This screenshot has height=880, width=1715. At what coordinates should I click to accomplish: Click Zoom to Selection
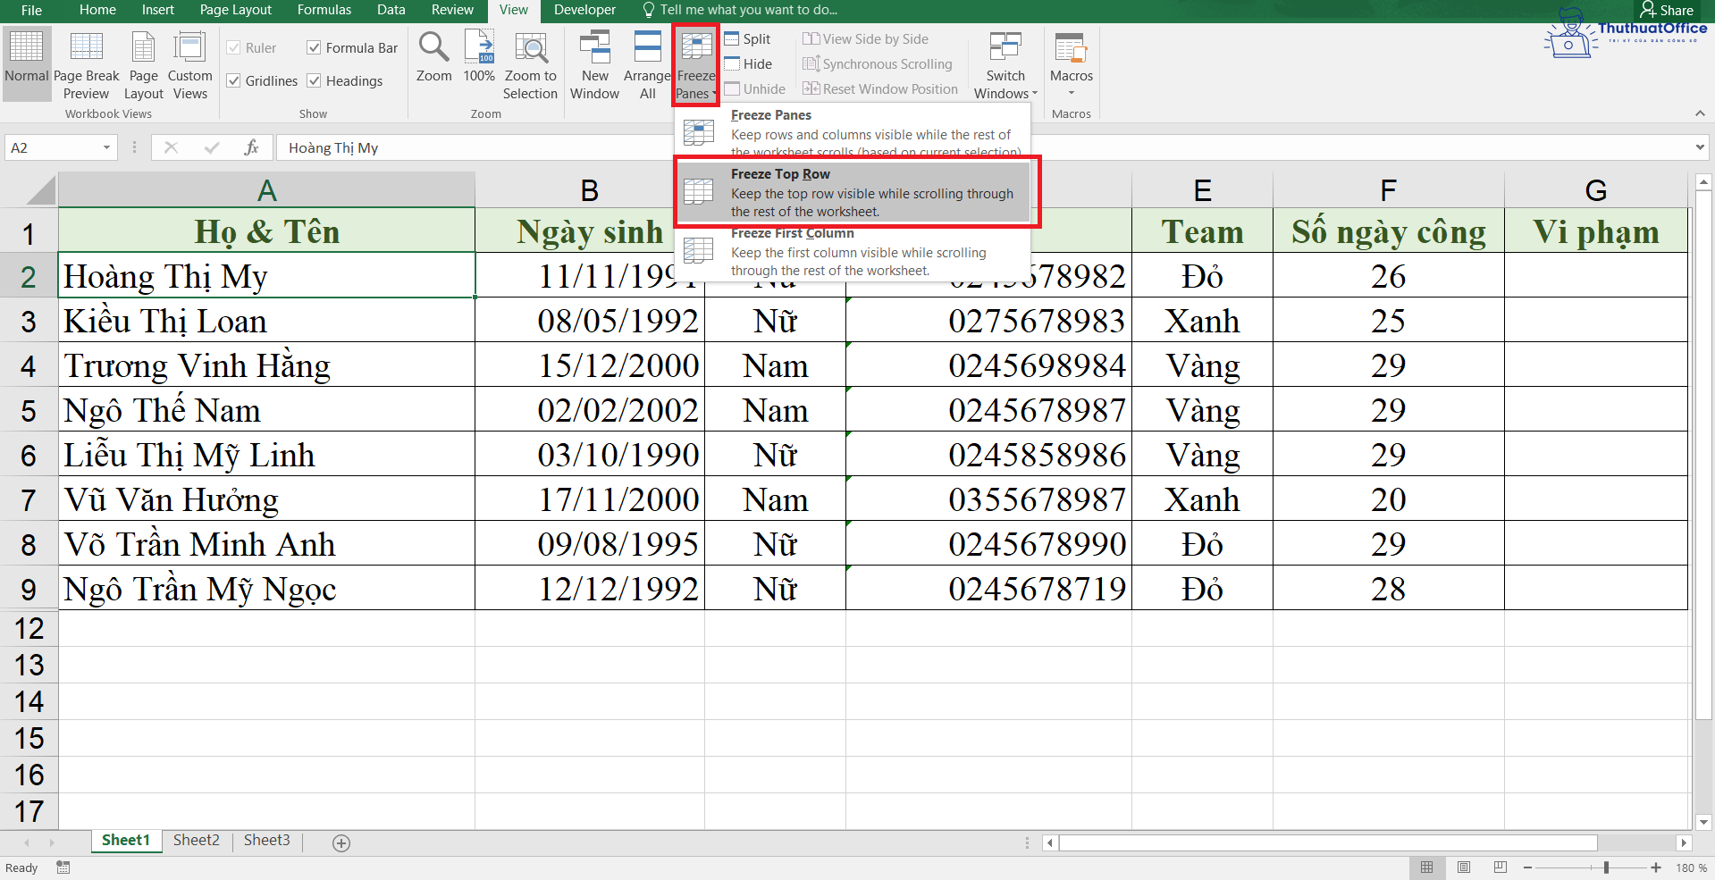530,63
